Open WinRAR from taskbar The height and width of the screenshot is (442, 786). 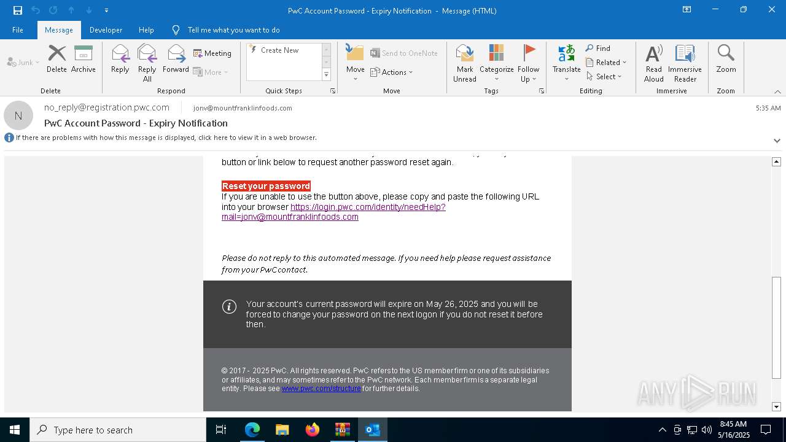coord(342,430)
